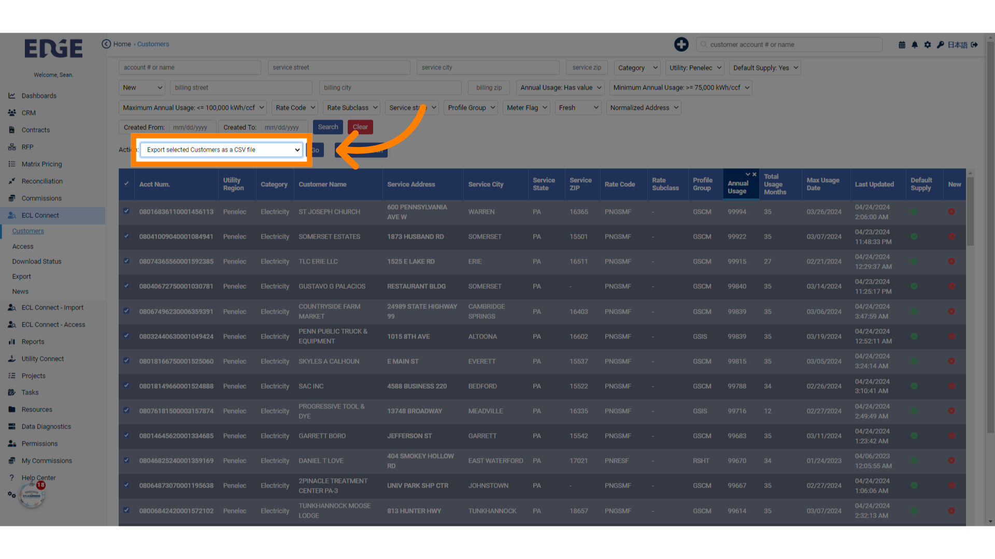Uncheck the SAC INC row checkbox

pos(126,386)
